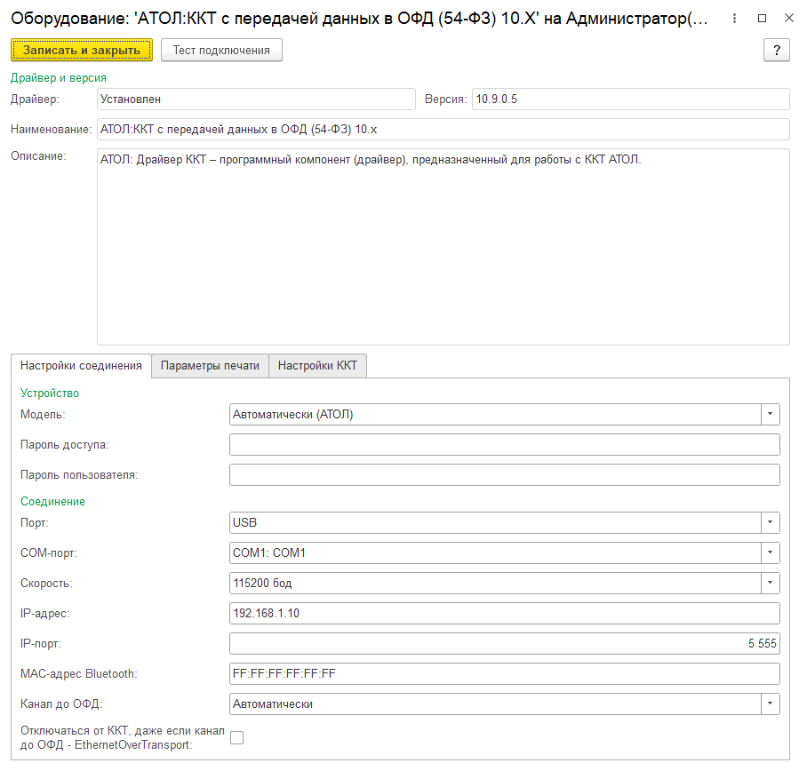
Task: Click the Отключаться от ККТ label text
Action: pos(123,738)
